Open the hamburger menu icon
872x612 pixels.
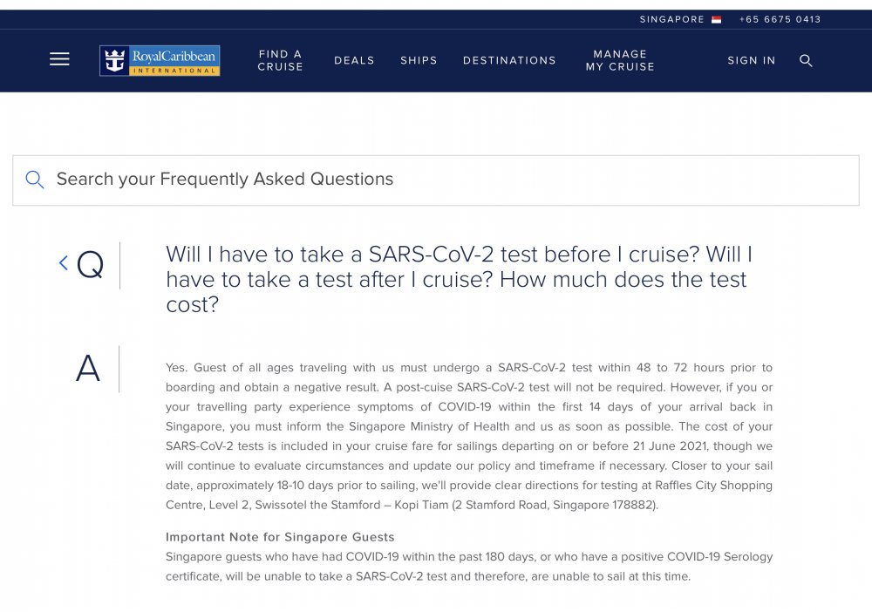[x=59, y=59]
